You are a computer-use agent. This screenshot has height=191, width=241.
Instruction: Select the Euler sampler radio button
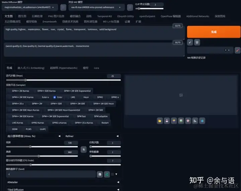click(55, 97)
